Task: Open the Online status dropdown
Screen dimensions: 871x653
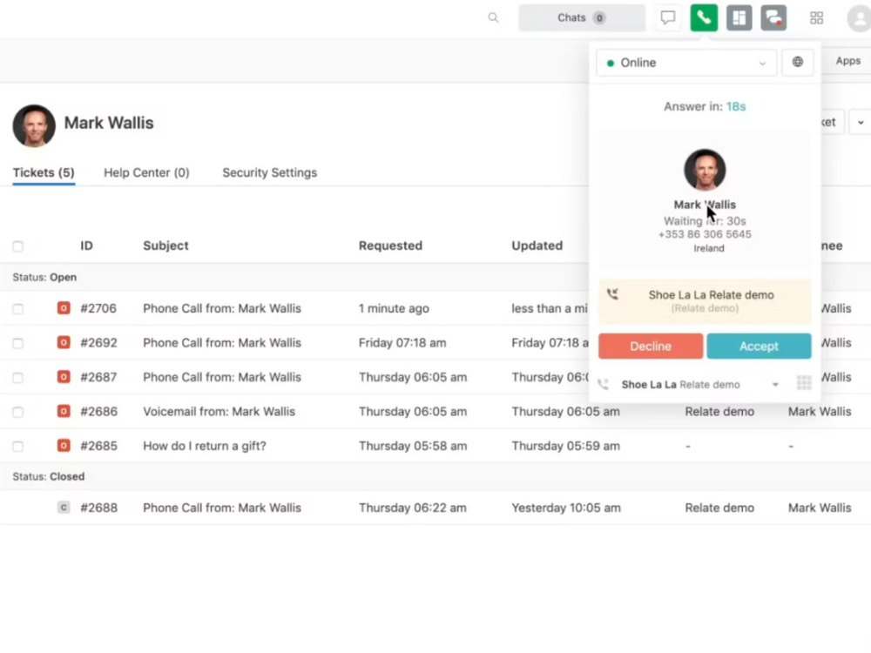Action: click(685, 62)
